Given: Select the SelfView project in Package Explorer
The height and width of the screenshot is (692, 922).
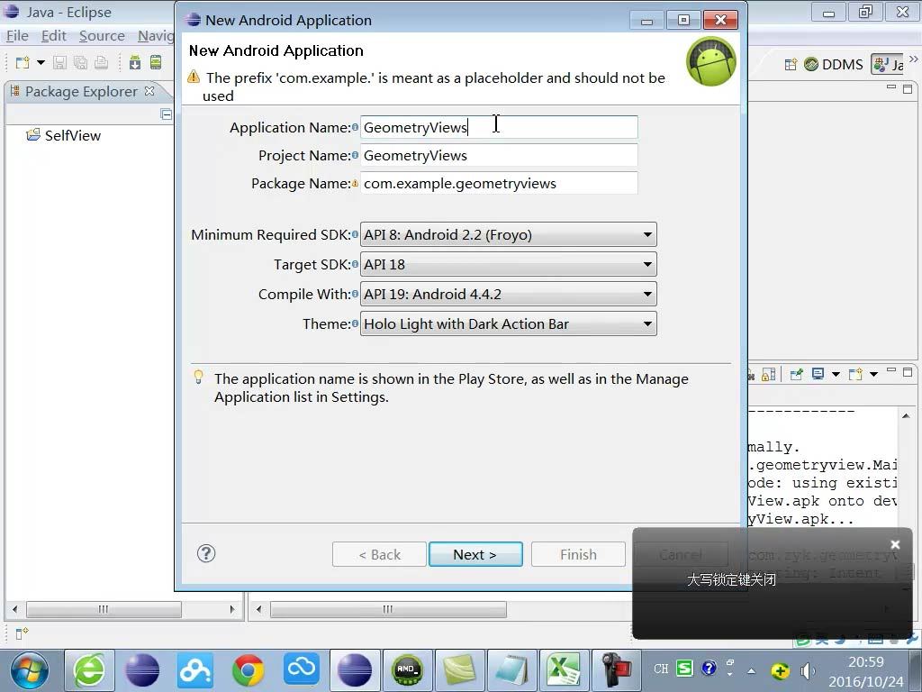Looking at the screenshot, I should [x=64, y=135].
